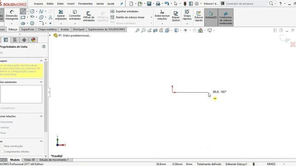
Task: Open Padrão de esboço linear dropdown arrow
Action: [x=151, y=18]
